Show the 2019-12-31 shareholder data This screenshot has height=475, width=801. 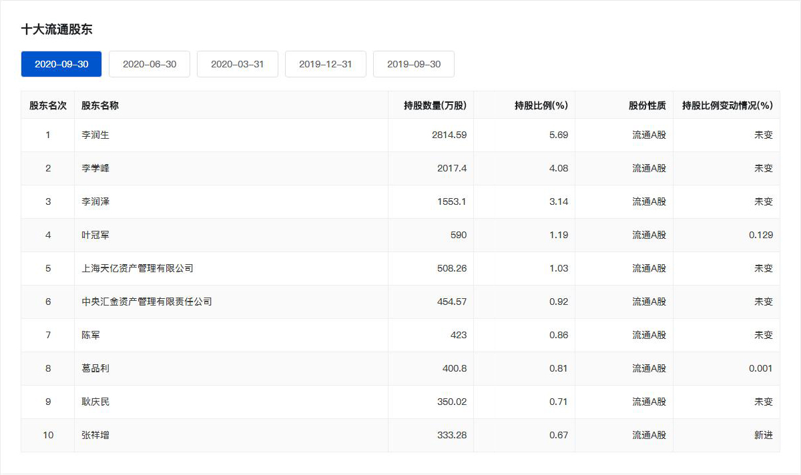pyautogui.click(x=326, y=64)
